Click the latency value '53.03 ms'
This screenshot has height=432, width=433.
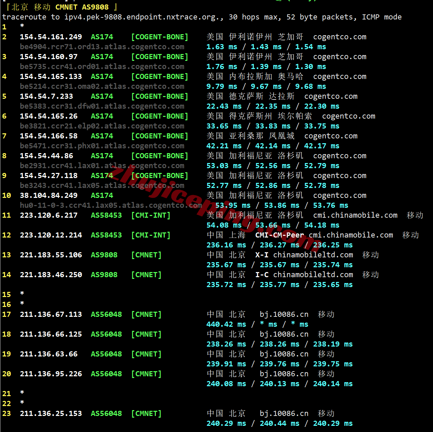pos(224,166)
